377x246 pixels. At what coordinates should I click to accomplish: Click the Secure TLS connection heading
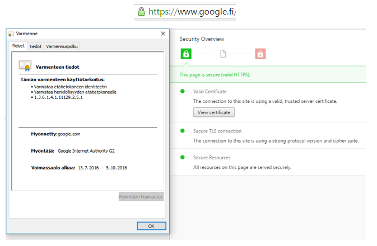point(217,131)
